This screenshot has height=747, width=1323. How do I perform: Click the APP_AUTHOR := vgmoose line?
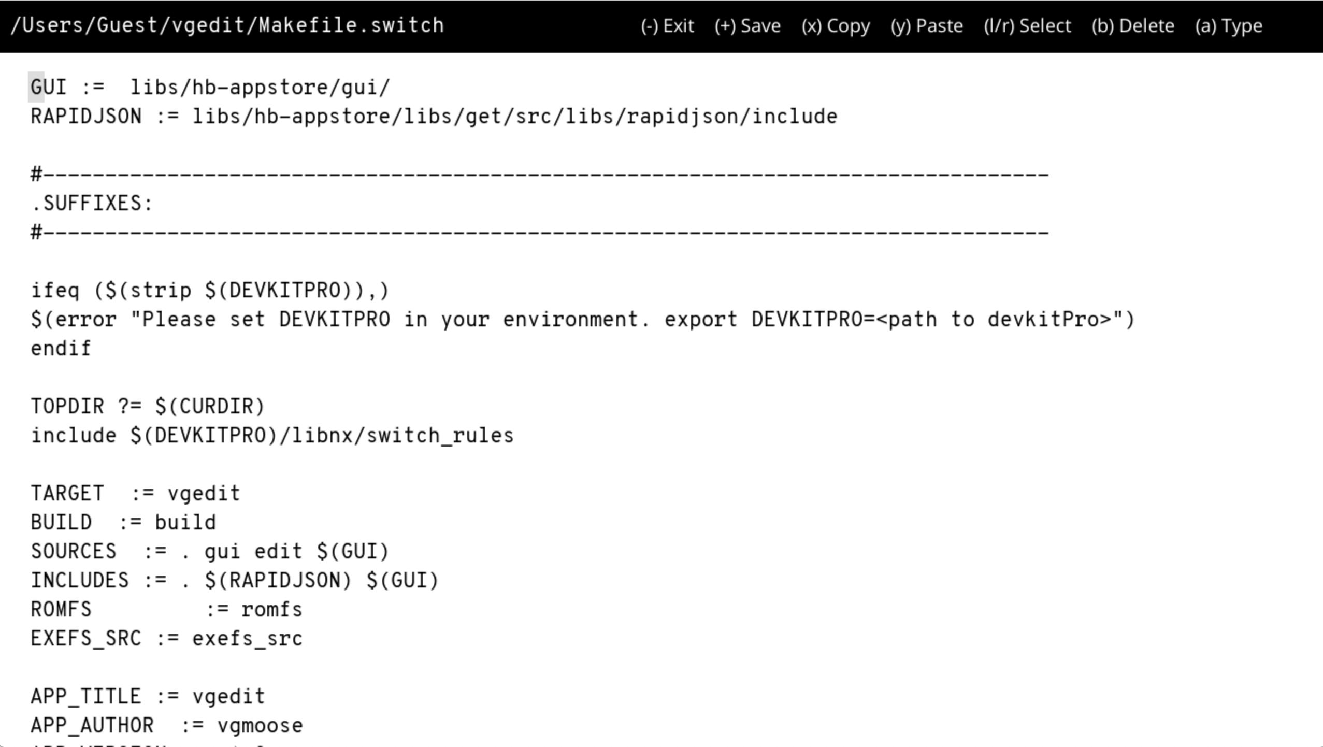coord(166,725)
